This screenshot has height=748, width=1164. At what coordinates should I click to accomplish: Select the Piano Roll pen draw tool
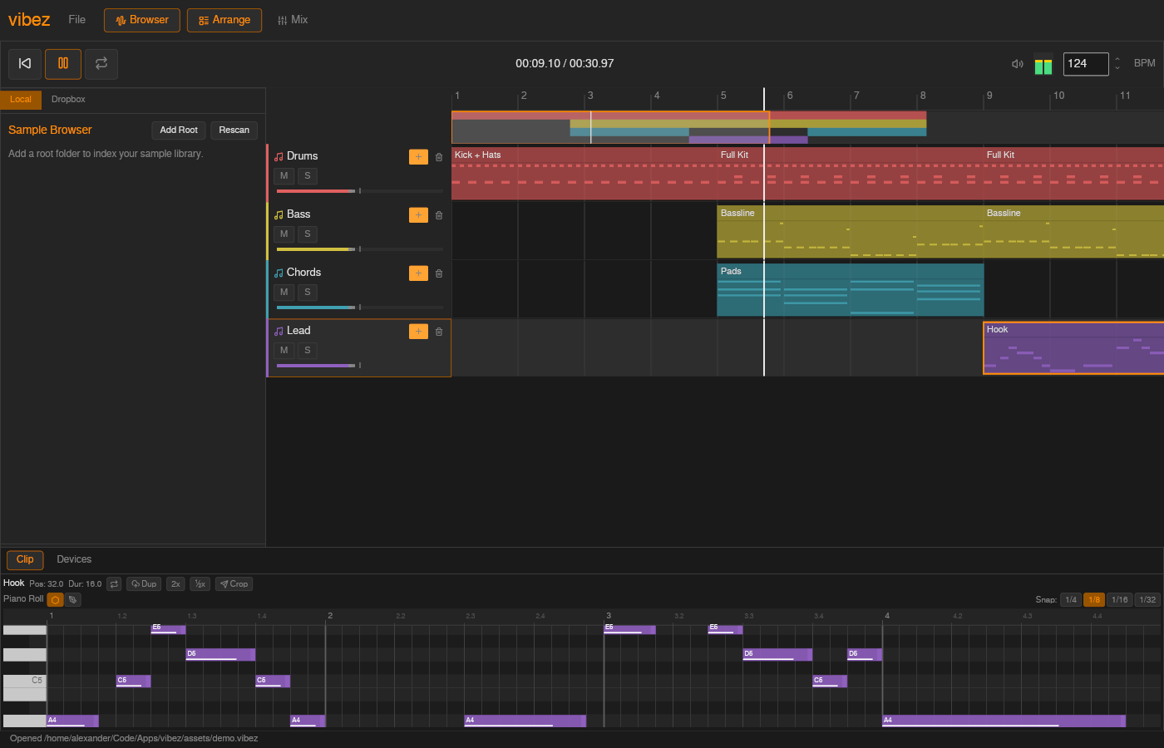coord(73,600)
